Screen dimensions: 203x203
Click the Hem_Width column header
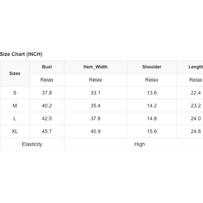(x=96, y=67)
